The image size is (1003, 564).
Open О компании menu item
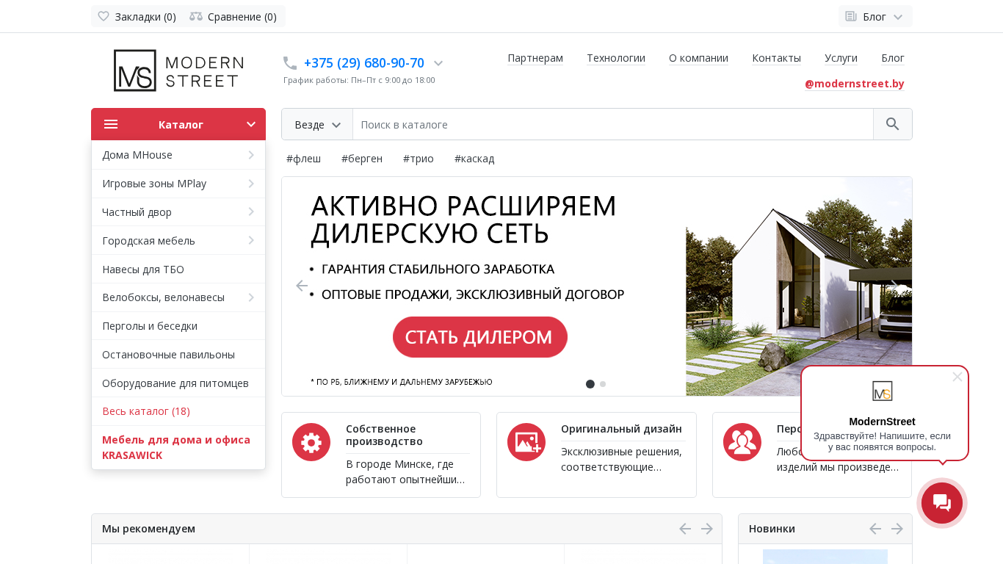pos(698,58)
